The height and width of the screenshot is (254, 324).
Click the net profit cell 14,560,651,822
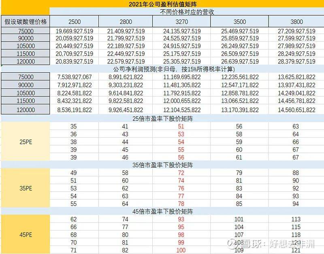point(296,110)
